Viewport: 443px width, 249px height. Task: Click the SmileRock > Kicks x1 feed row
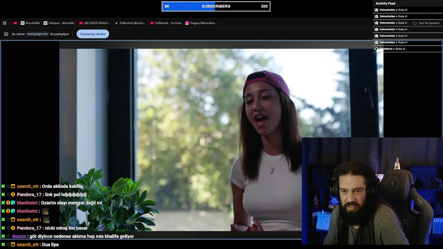(407, 49)
